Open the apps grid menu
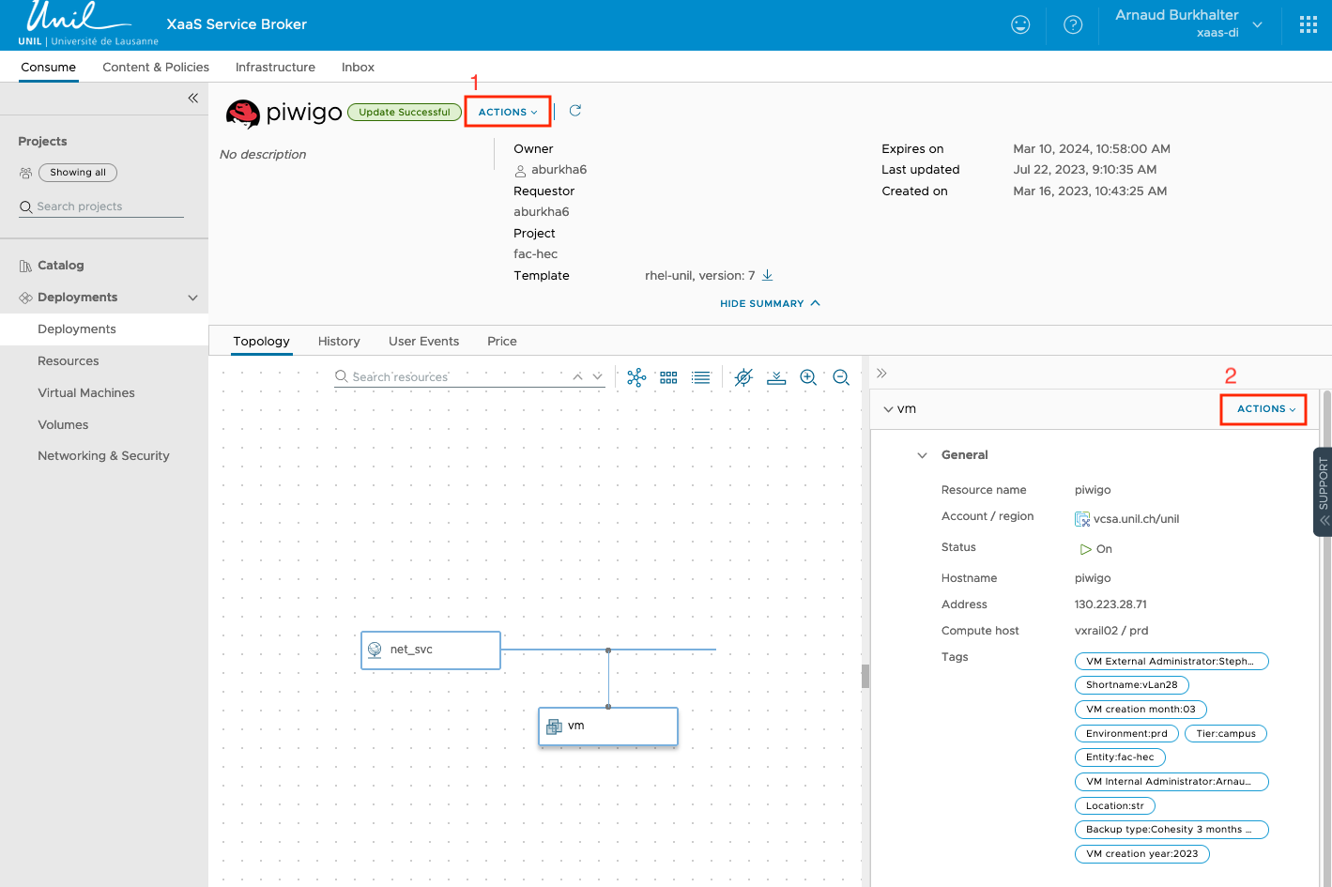The height and width of the screenshot is (887, 1332). coord(1309,25)
